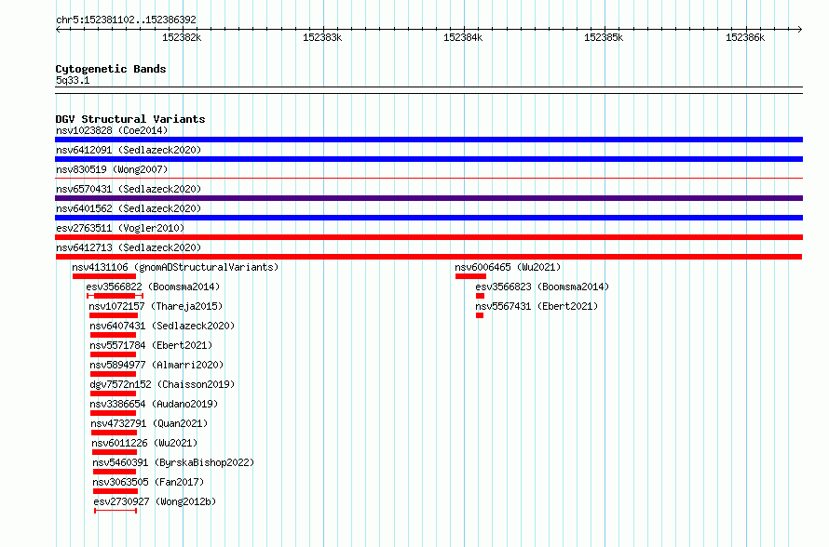Select the blue bar under nsv6401562
829x547 pixels.
(x=428, y=218)
